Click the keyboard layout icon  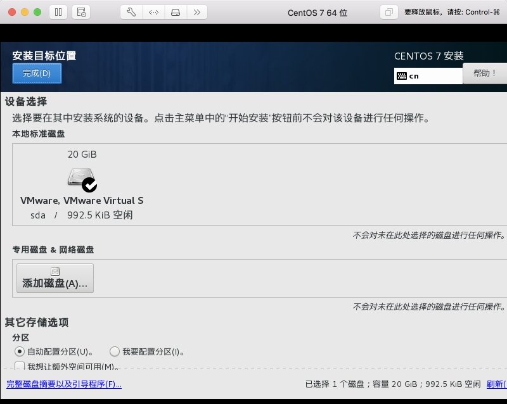(402, 76)
